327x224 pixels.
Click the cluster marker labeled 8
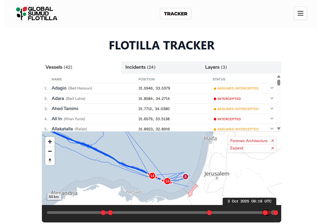[185, 177]
